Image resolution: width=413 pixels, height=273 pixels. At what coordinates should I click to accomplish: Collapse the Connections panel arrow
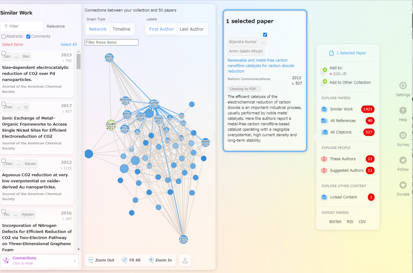pyautogui.click(x=75, y=261)
